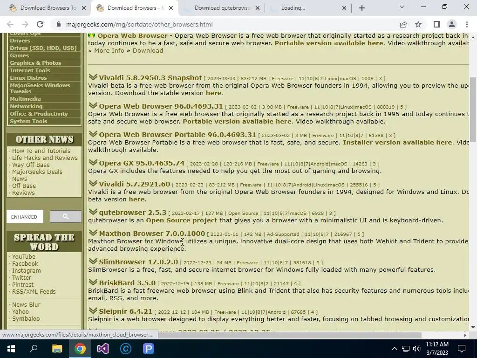Open Opera GX 95.0.4635.74 link

click(142, 163)
